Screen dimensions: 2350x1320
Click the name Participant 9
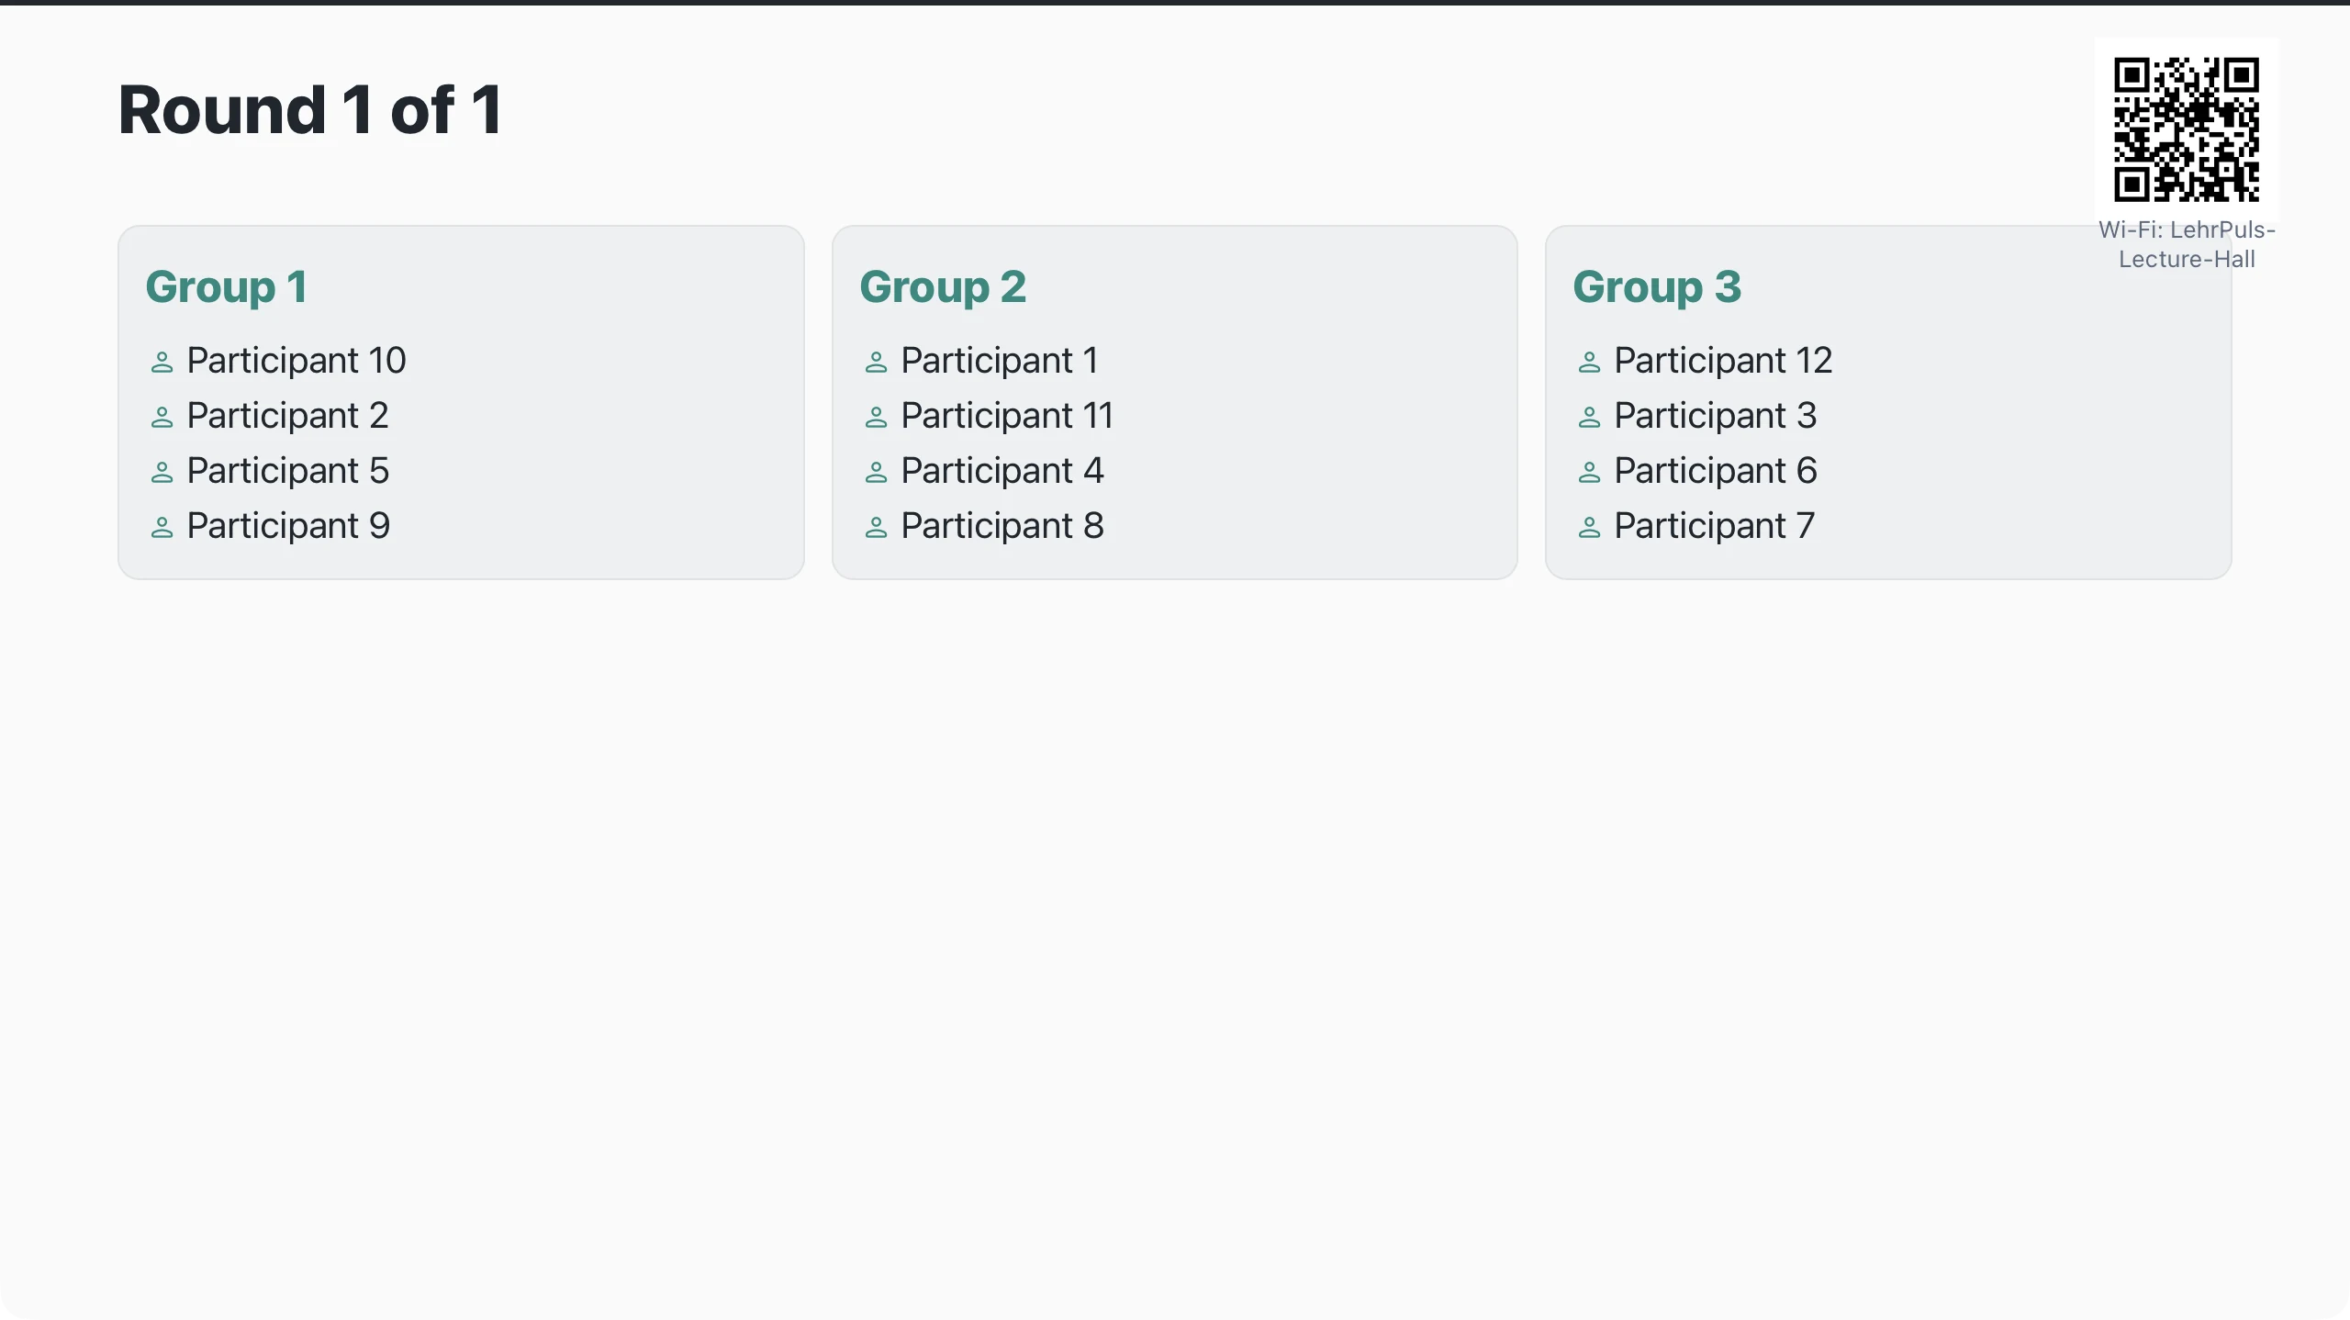[288, 525]
